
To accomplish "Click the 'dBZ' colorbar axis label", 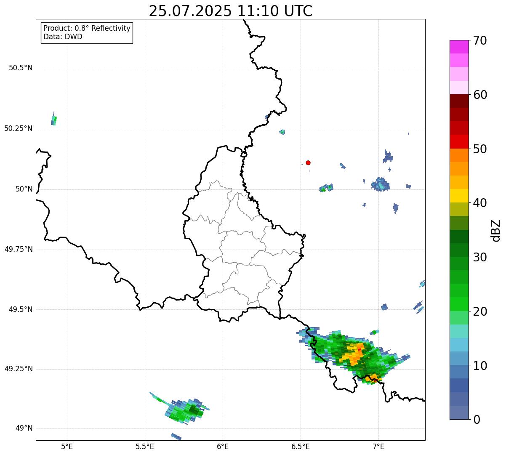I will click(x=496, y=230).
